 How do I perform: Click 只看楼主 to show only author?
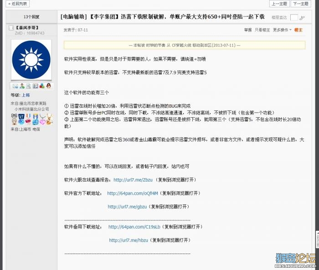point(262,30)
